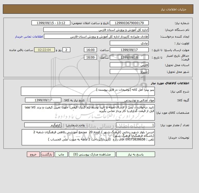The image size is (199, 193).
Task: Open اطلاعات تماس خریدار link
Action: click(29, 37)
